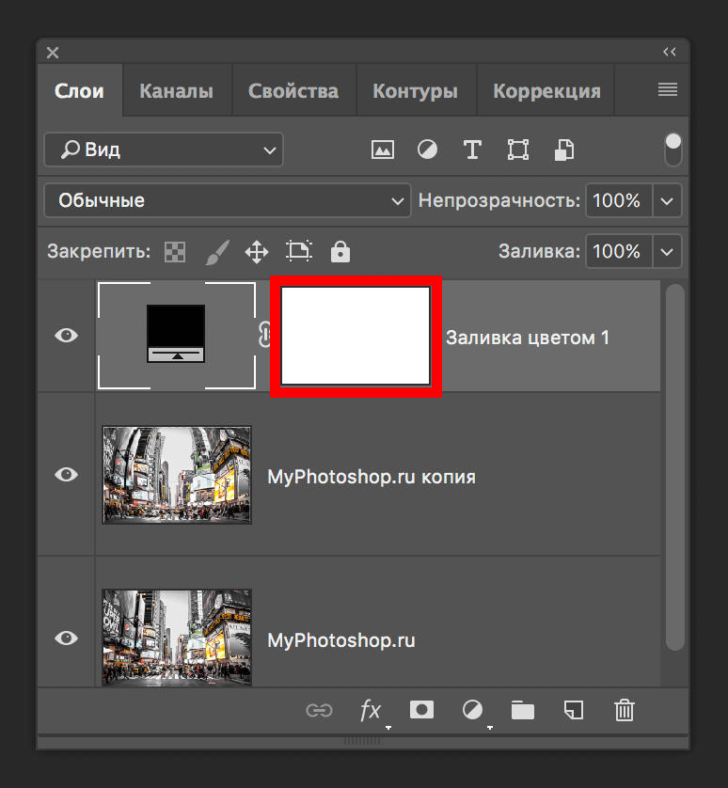Image resolution: width=728 pixels, height=788 pixels.
Task: Click the Непрозрачность 100% value field
Action: (x=619, y=200)
